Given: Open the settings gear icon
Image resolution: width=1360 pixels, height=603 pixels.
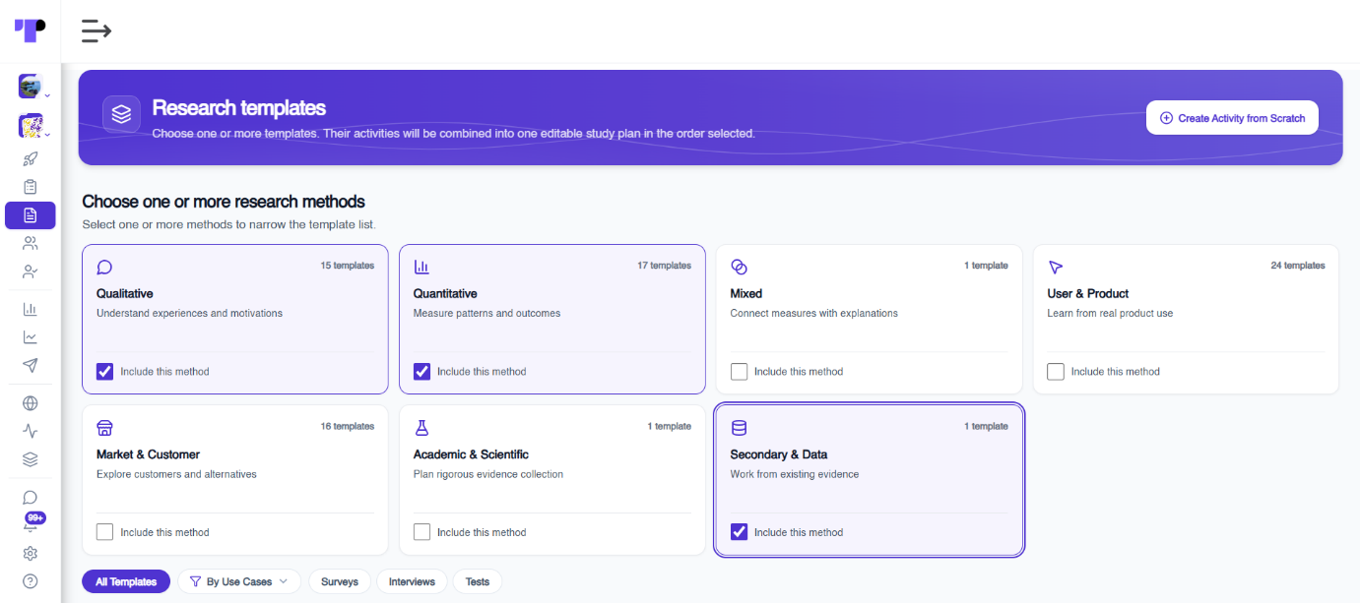Looking at the screenshot, I should (x=31, y=553).
